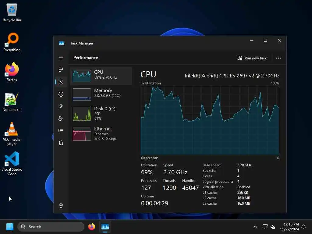
Task: Click the Disk mini graph thumbnail
Action: pos(82,114)
